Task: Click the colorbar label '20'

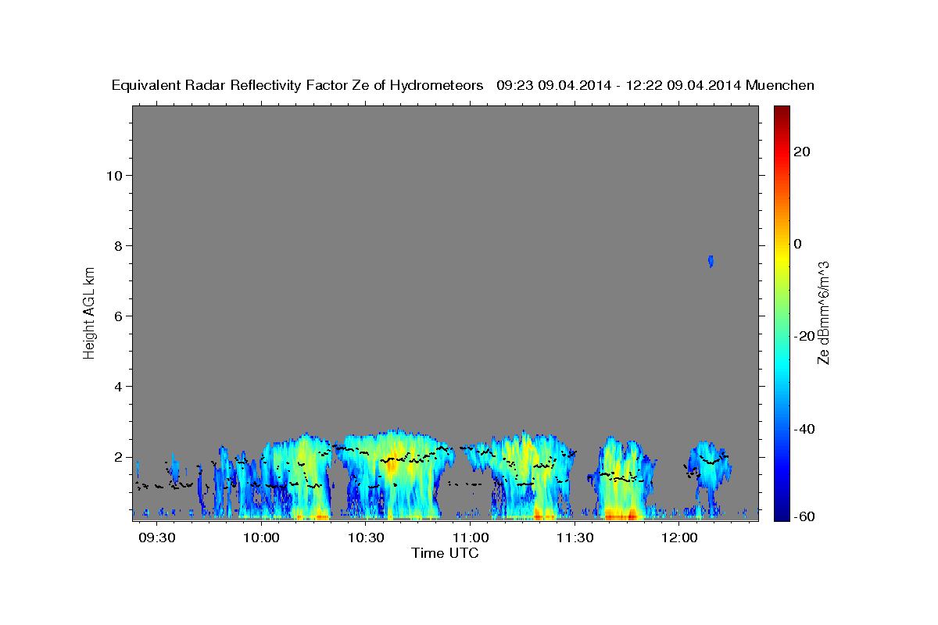Action: [x=801, y=152]
